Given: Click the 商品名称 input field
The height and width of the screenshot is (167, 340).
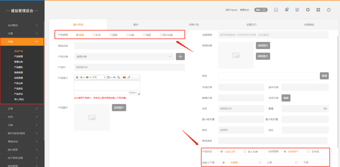Looking at the screenshot, I should coord(129,46).
